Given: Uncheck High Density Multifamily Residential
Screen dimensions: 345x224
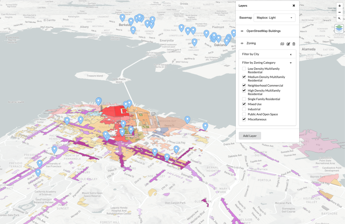Looking at the screenshot, I should (x=244, y=91).
